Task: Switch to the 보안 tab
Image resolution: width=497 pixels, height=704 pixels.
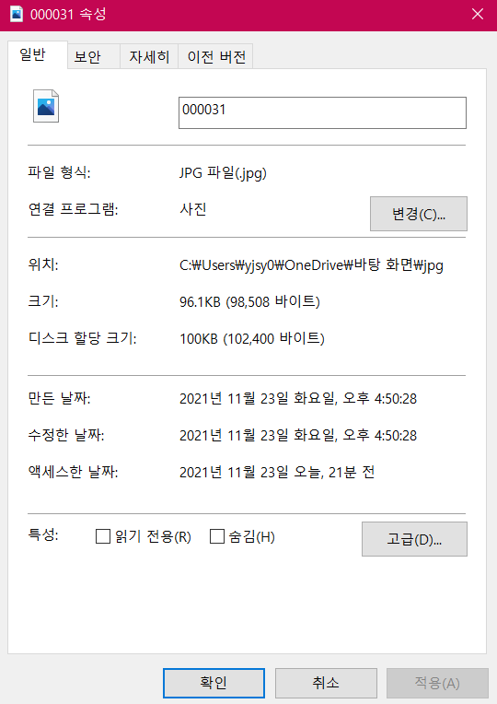Action: 93,56
